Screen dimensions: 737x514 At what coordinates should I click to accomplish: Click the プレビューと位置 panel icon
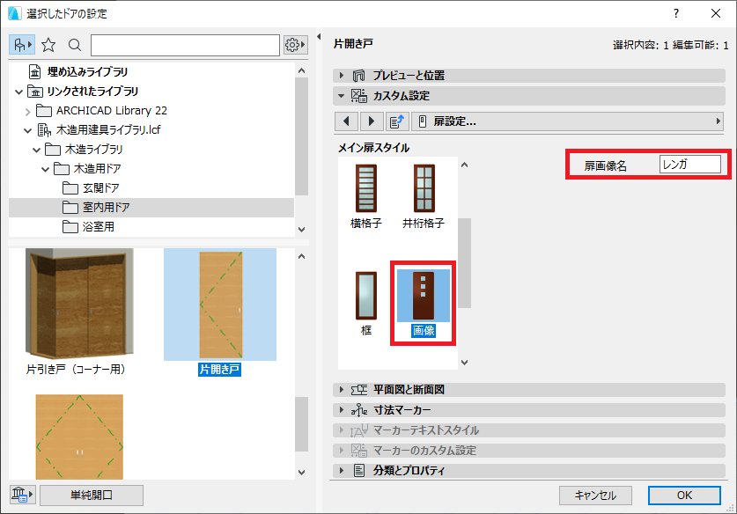coord(358,75)
